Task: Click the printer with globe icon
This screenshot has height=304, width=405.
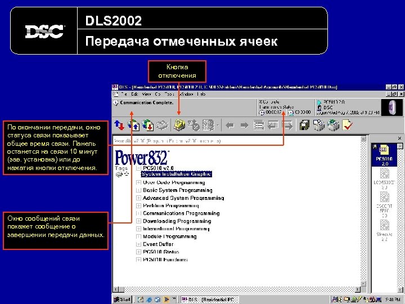Action: click(333, 126)
